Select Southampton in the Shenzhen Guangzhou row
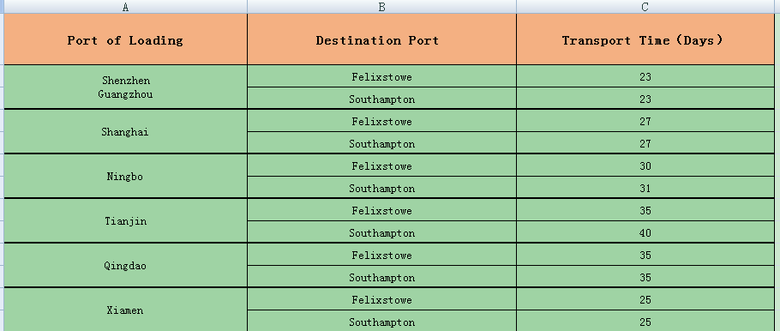780x331 pixels. pos(381,99)
